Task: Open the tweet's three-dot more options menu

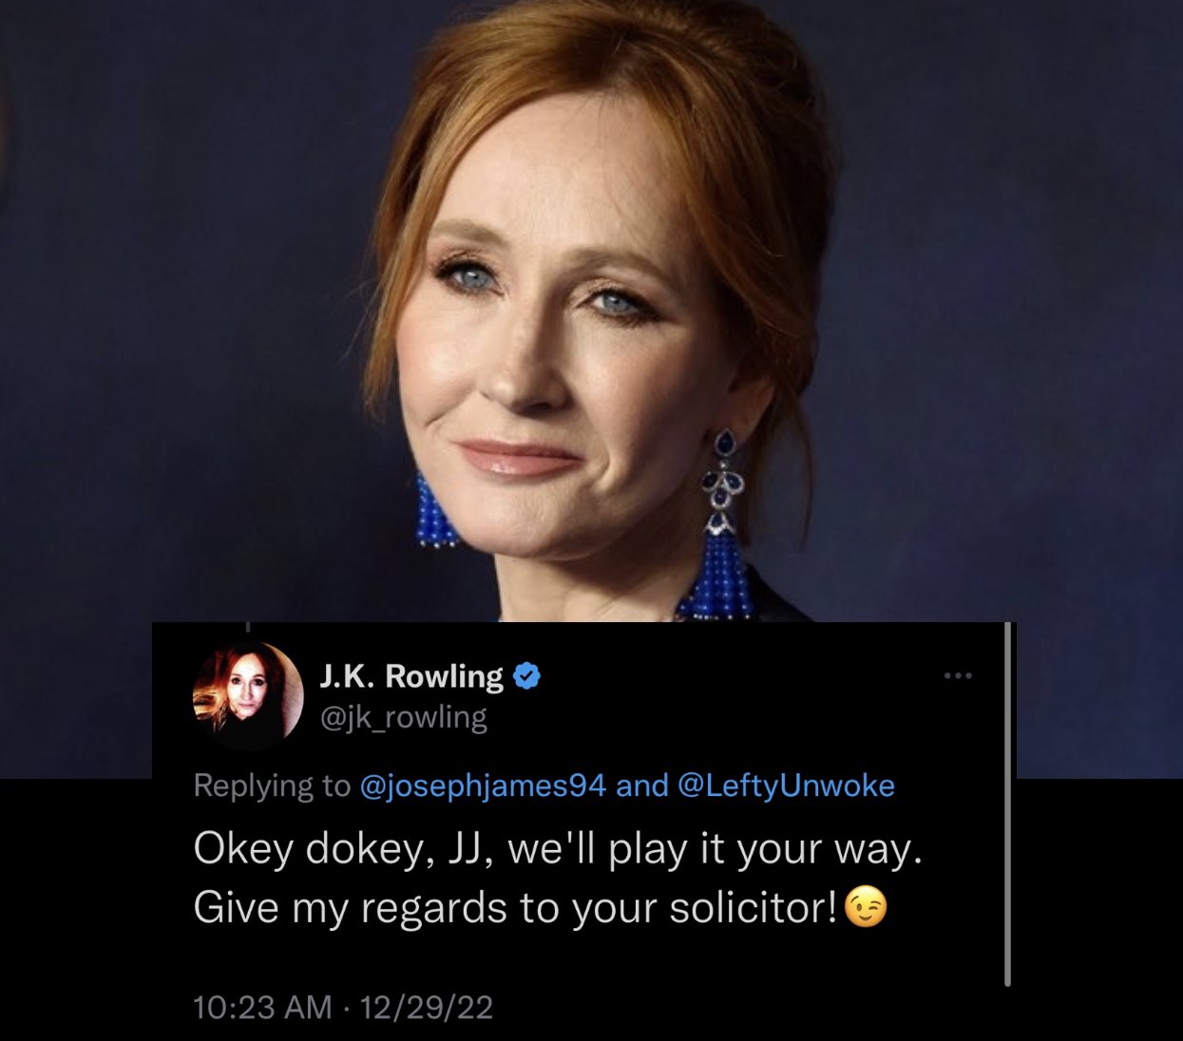Action: tap(958, 676)
